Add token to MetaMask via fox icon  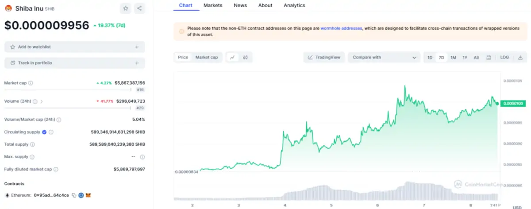click(88, 195)
